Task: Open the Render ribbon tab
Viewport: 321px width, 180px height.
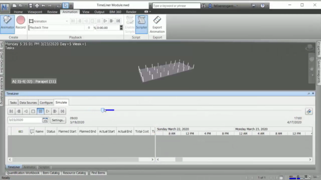Action: pos(131,12)
